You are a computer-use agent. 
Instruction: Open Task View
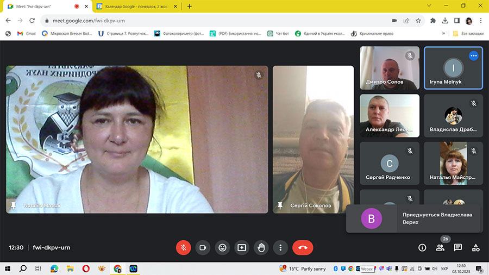click(x=38, y=268)
